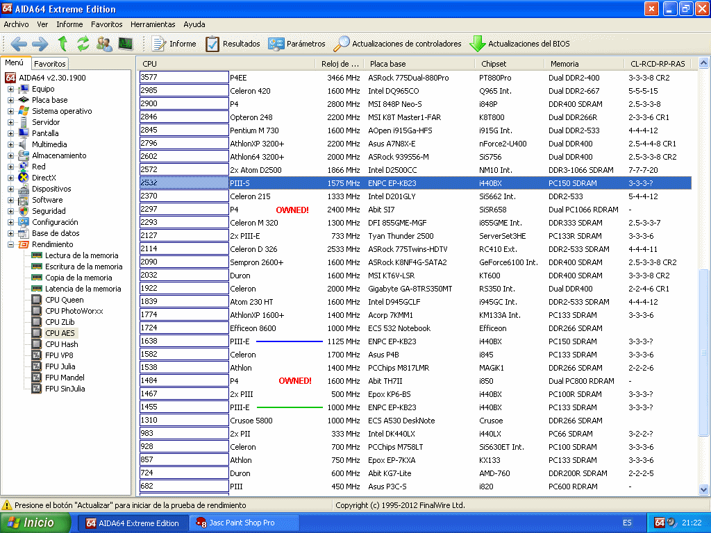
Task: Switch to the Menú tab
Action: 15,63
